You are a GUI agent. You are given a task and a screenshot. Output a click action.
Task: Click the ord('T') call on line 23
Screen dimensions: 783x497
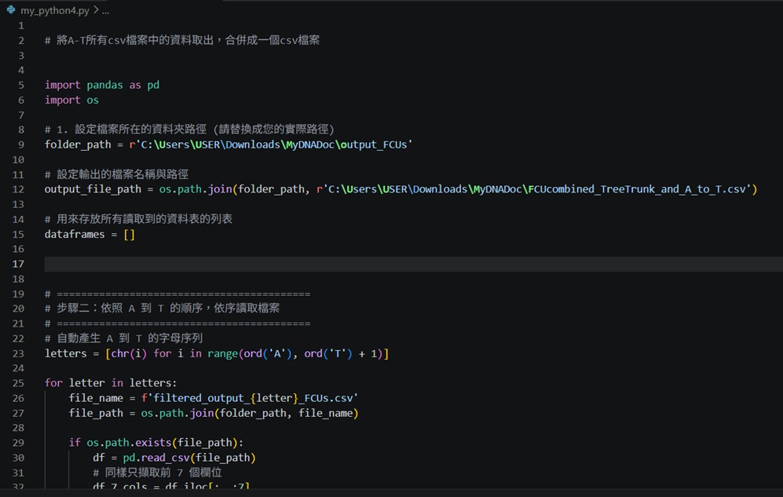pyautogui.click(x=328, y=354)
